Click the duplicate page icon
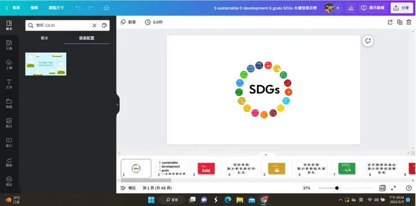 (400, 22)
